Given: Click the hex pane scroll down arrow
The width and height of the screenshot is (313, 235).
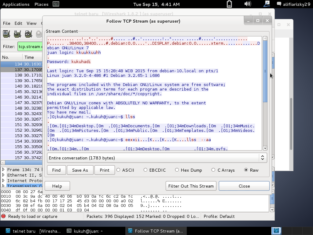Looking at the screenshot, I should [272, 210].
